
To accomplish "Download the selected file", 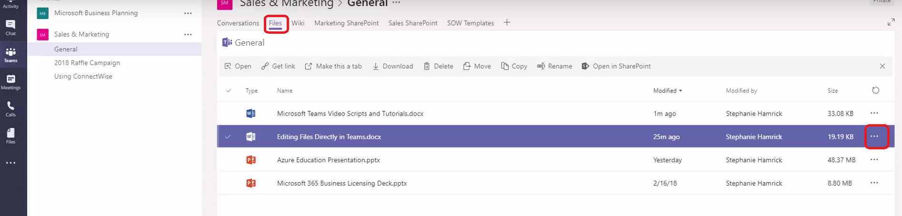I will tap(392, 66).
